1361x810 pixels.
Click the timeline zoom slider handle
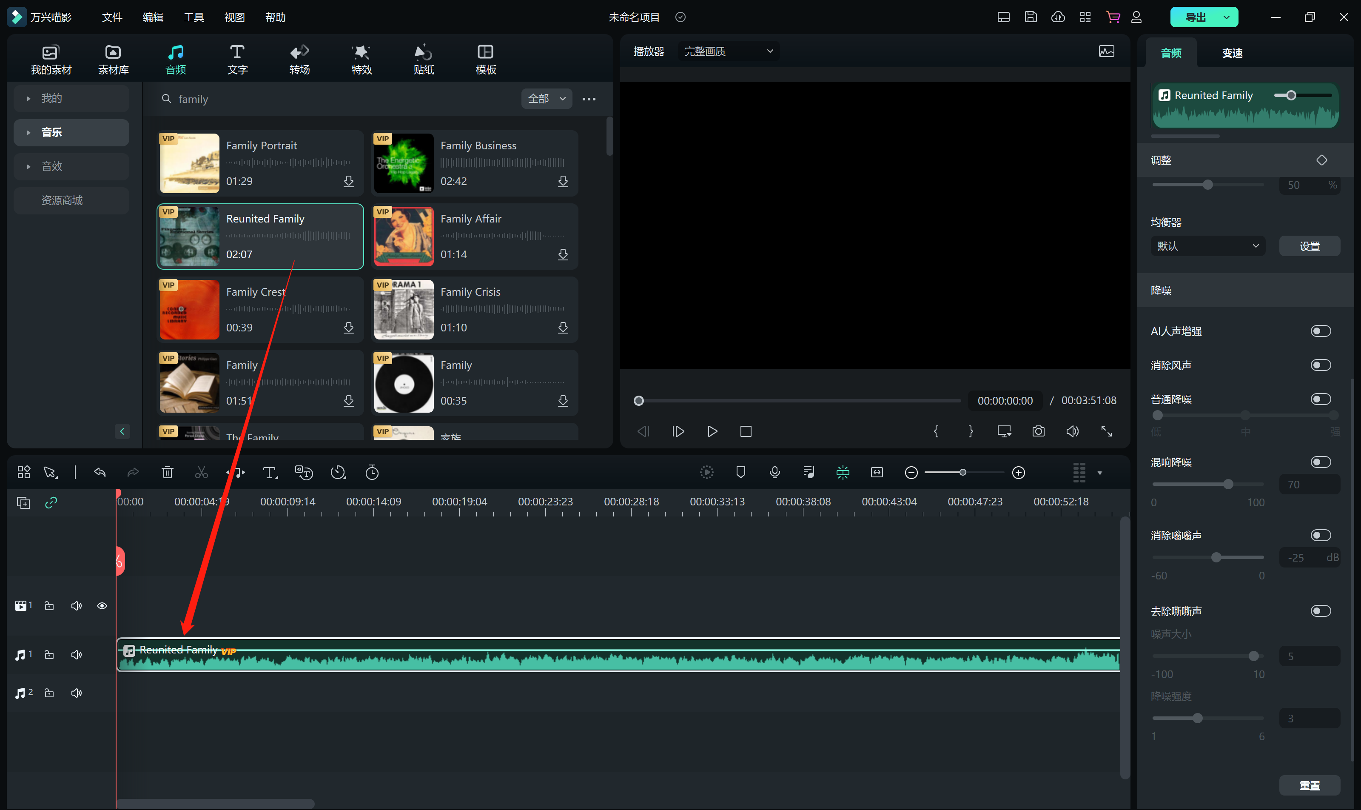(962, 473)
